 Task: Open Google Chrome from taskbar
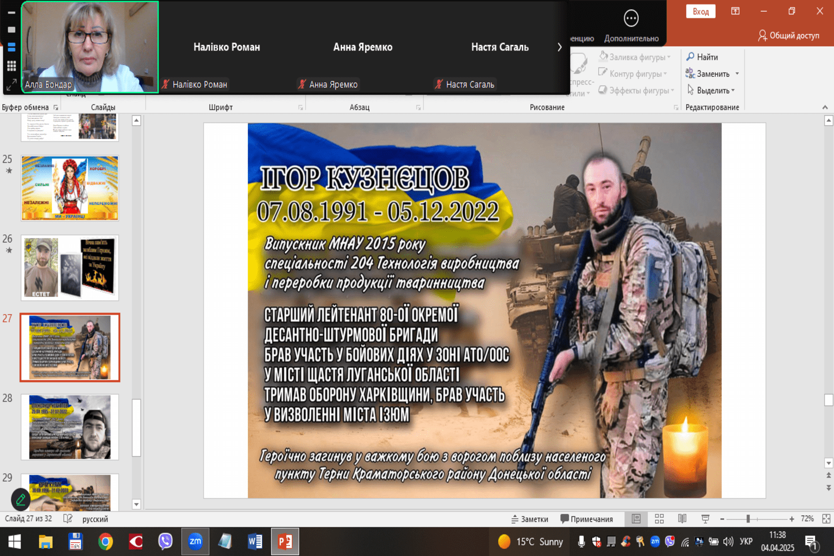pyautogui.click(x=105, y=541)
